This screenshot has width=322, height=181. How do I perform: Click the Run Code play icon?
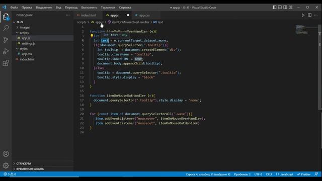[303, 15]
